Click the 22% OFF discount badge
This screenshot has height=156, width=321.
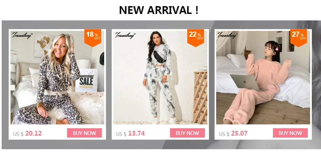pos(195,38)
